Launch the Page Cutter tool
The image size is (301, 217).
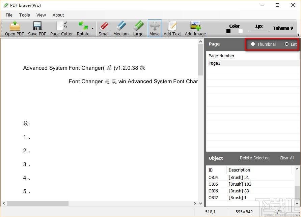[61, 28]
